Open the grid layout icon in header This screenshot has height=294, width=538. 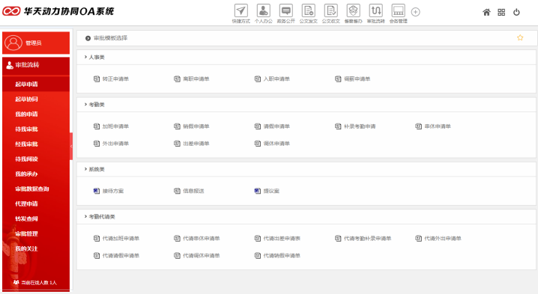point(501,12)
